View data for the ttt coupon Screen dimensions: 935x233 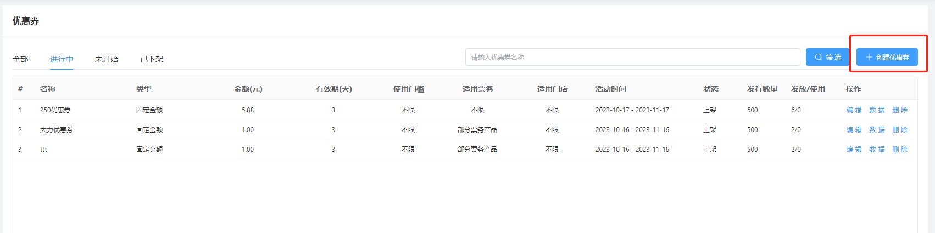tap(877, 150)
